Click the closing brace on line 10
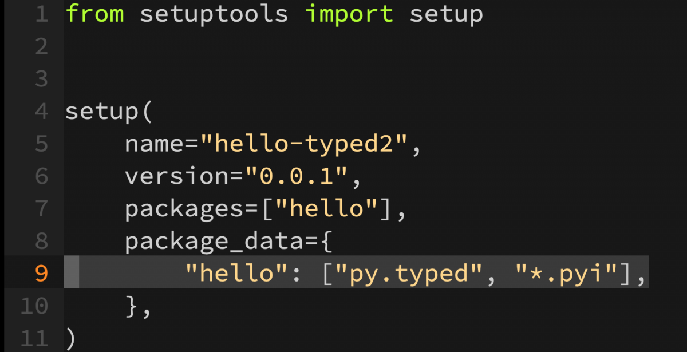This screenshot has height=352, width=687. 131,306
